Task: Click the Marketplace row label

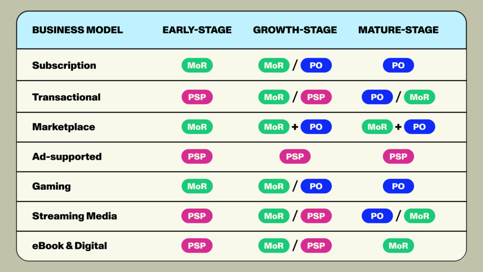Action: 64,127
